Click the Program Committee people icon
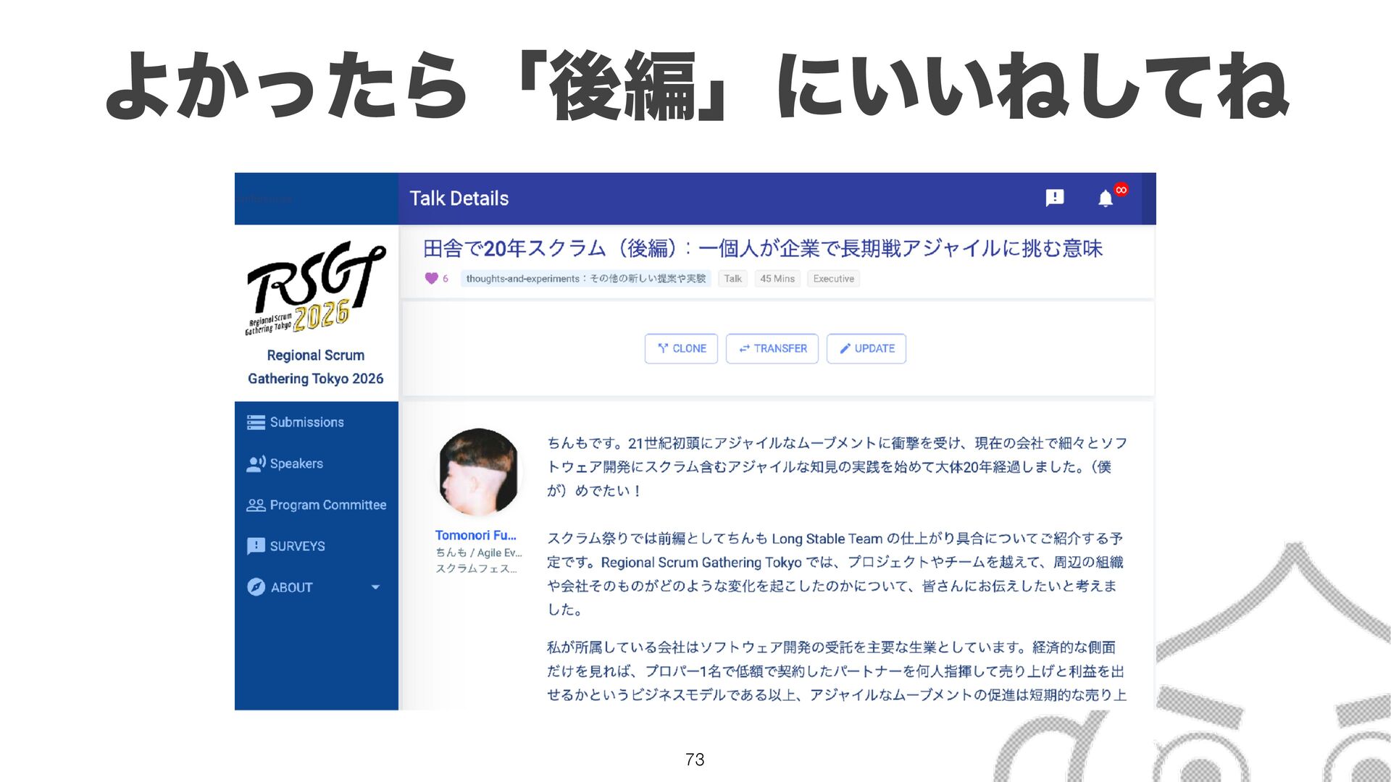This screenshot has height=782, width=1391. click(256, 505)
